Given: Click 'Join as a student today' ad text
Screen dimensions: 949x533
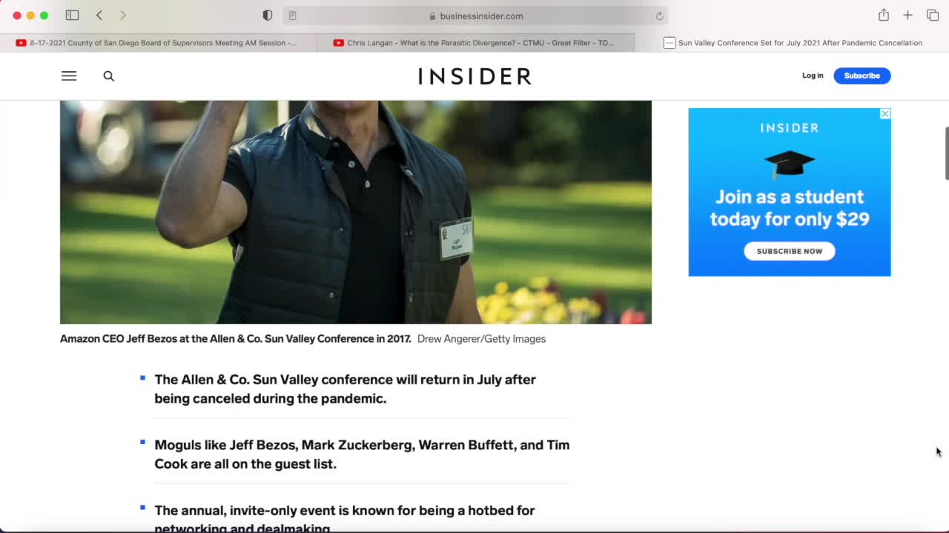Looking at the screenshot, I should (790, 208).
